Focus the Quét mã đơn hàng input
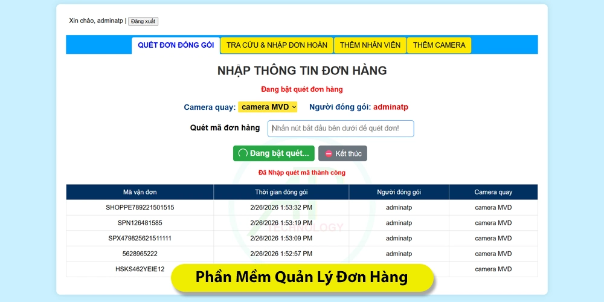This screenshot has height=302, width=604. click(341, 129)
